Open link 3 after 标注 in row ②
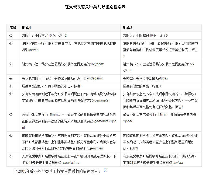This screenshot has height=178, width=209. pos(124,56)
